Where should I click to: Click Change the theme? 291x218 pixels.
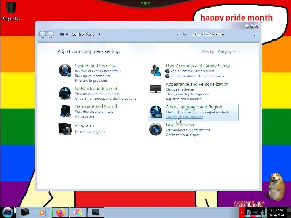tap(180, 89)
